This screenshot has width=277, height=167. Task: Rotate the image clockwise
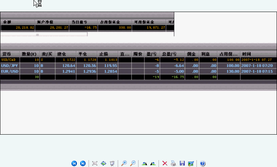click(x=144, y=164)
